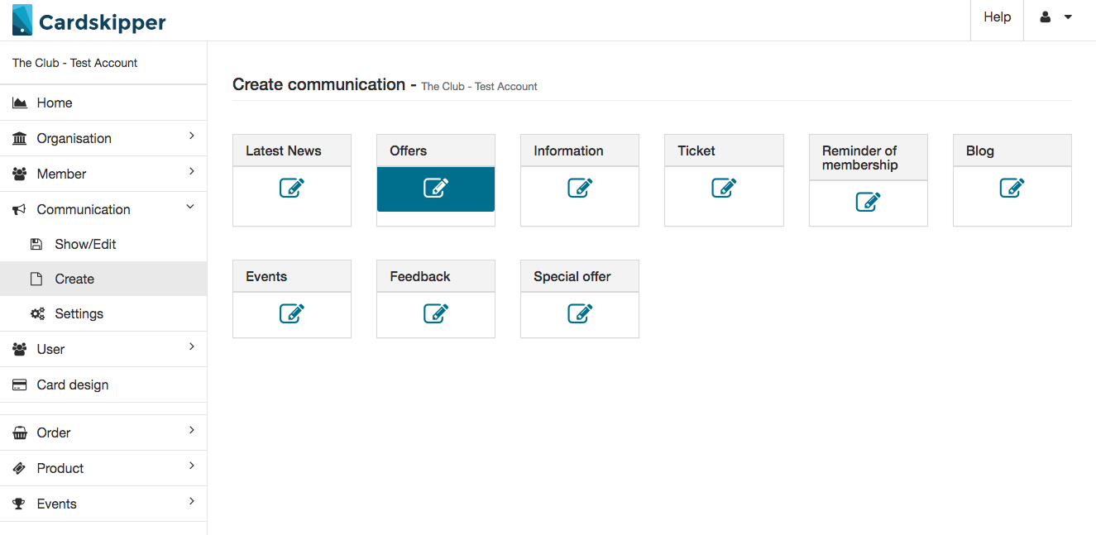The image size is (1096, 535).
Task: Click The Club - Test Account sidebar title
Action: [x=74, y=63]
